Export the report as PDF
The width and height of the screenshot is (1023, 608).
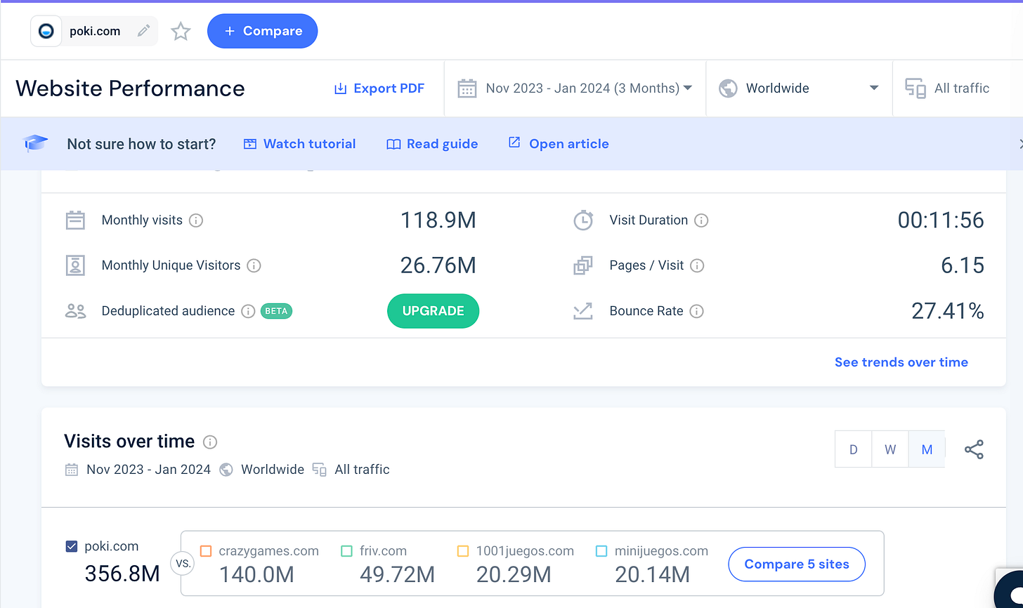click(379, 88)
